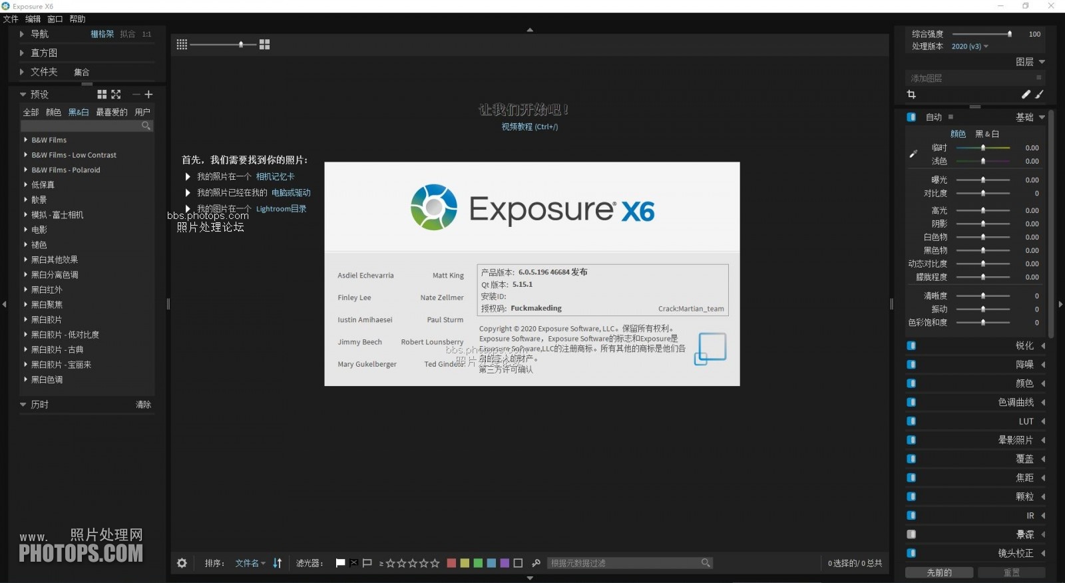Pick white balance with the eyedropper icon
This screenshot has width=1065, height=583.
click(913, 154)
